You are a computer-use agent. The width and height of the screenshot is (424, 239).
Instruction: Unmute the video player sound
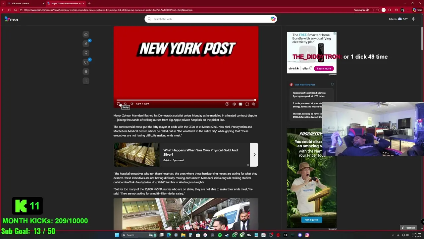(253, 104)
